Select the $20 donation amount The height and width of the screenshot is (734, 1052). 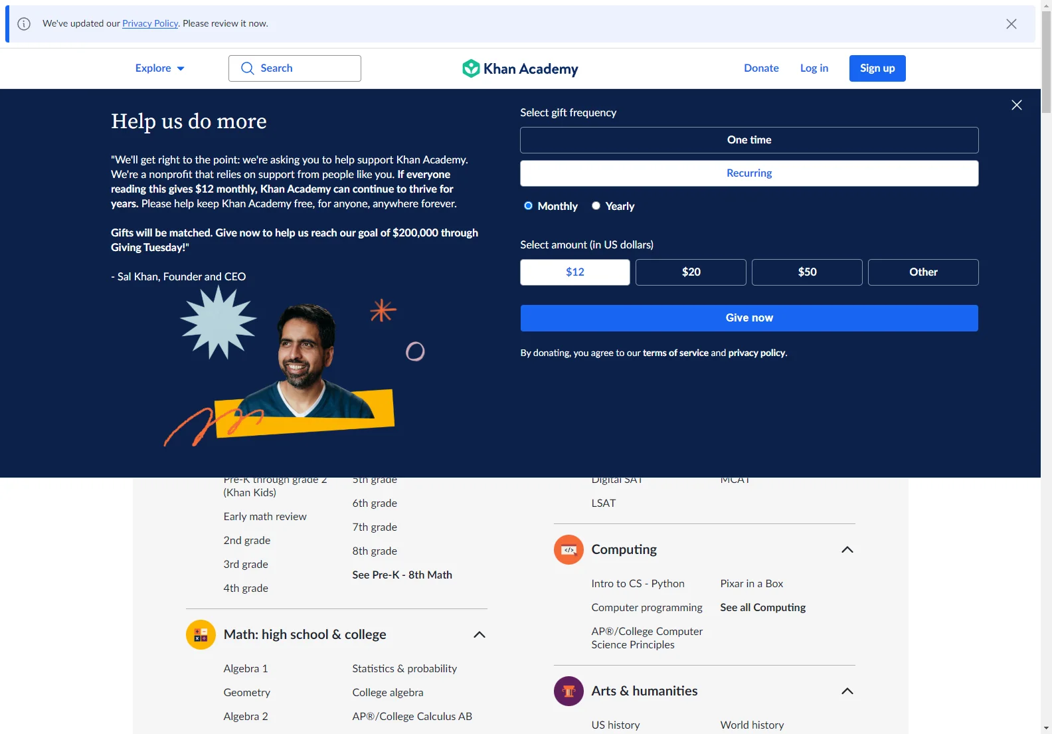[x=691, y=272]
